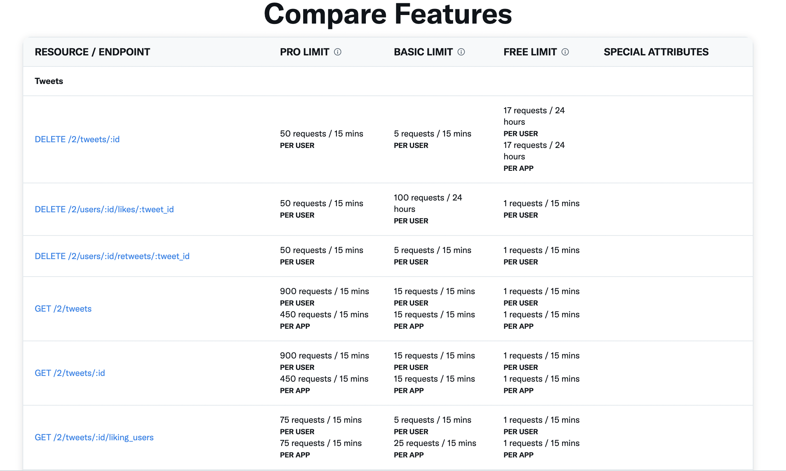
Task: Click SPECIAL ATTRIBUTES column header
Action: tap(656, 52)
